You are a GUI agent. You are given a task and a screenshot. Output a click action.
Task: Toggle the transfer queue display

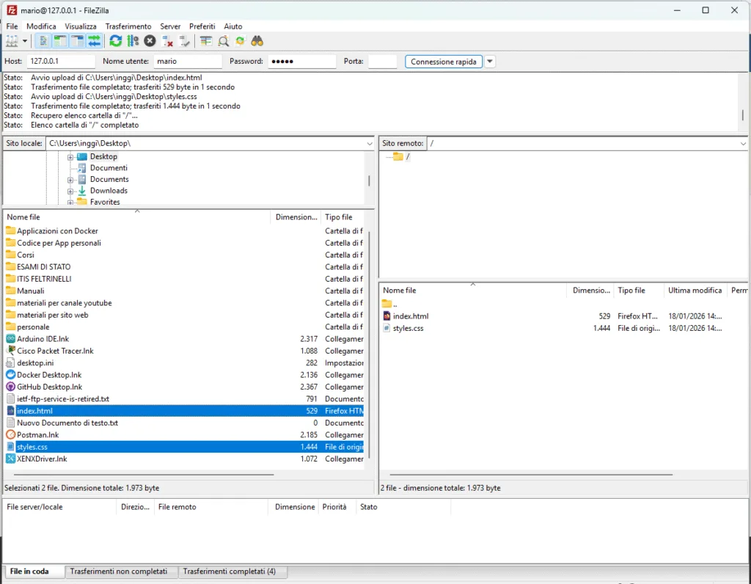pyautogui.click(x=94, y=41)
